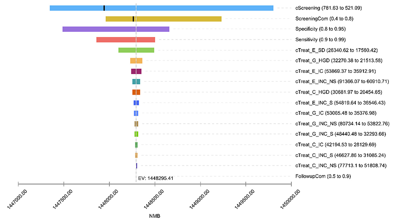
Task: Select the 1448500.00 axis tick label
Action: (154, 200)
